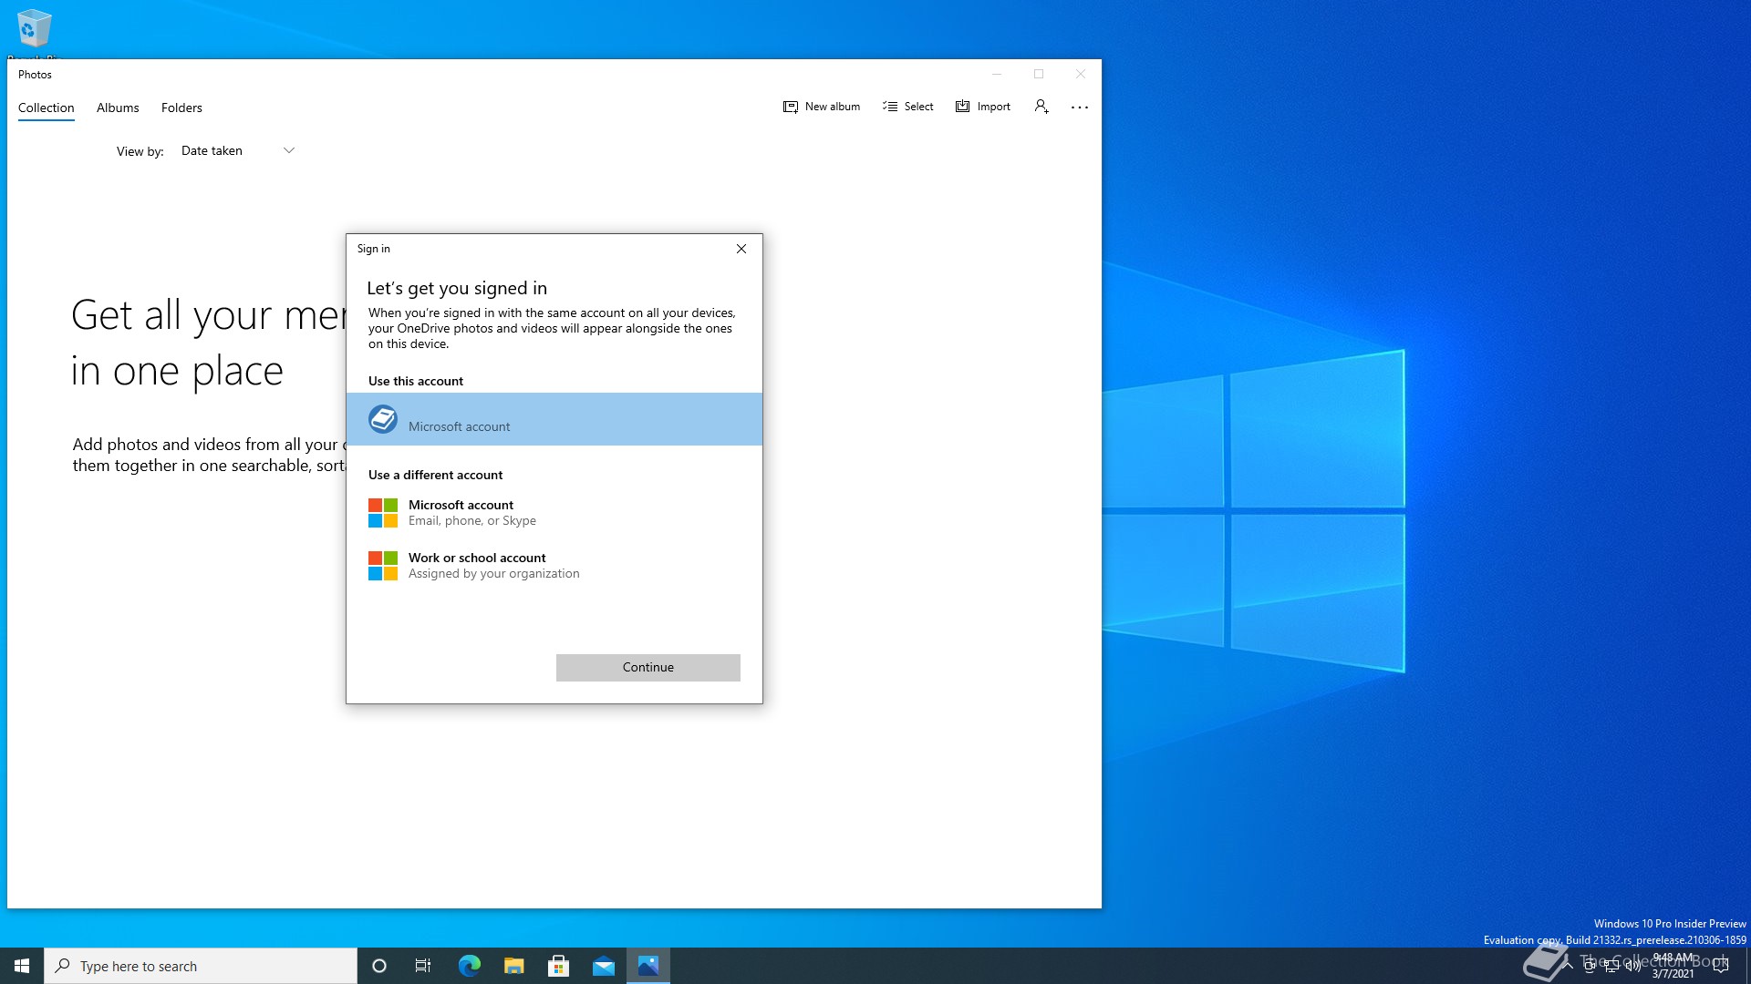Choose Work or school account option

tap(554, 565)
